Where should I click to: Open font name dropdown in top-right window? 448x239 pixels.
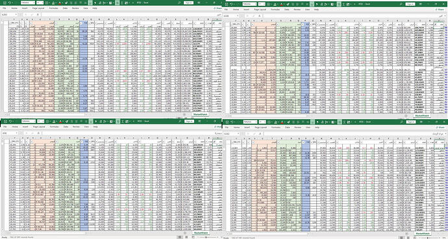coord(255,4)
